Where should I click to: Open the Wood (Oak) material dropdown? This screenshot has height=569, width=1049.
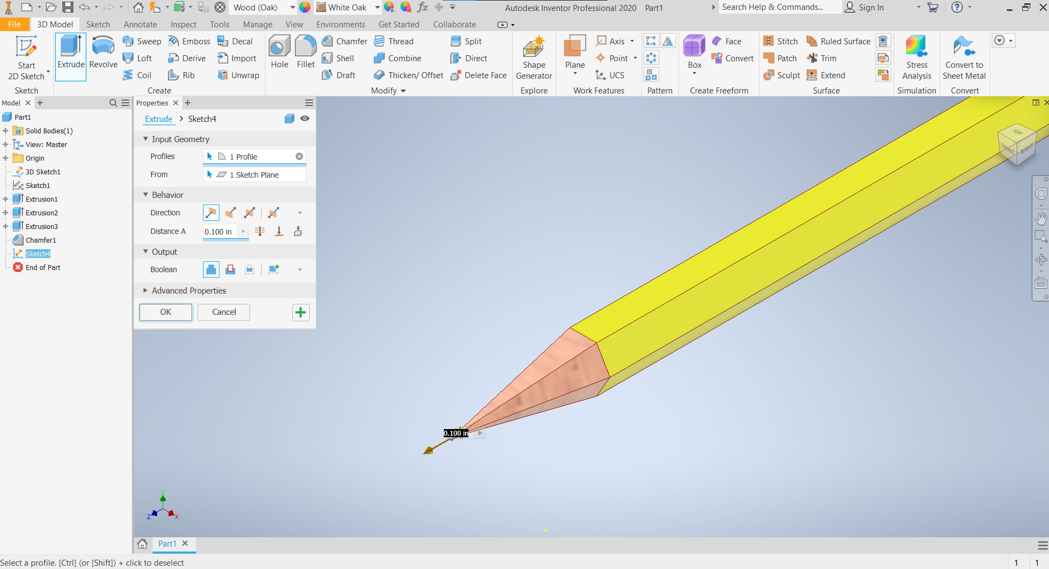pyautogui.click(x=292, y=8)
